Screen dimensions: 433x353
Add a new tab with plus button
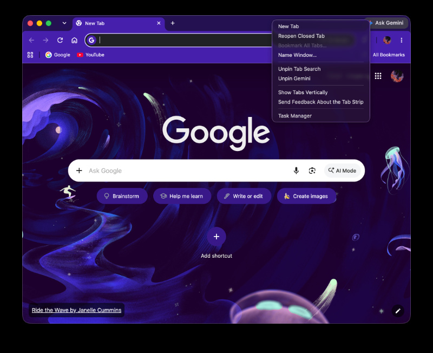(x=173, y=23)
